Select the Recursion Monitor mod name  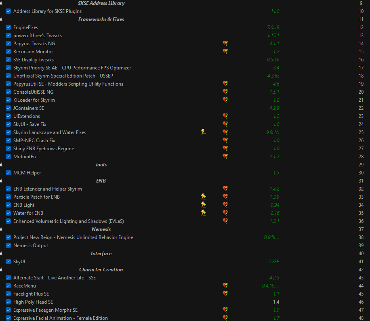pos(33,51)
